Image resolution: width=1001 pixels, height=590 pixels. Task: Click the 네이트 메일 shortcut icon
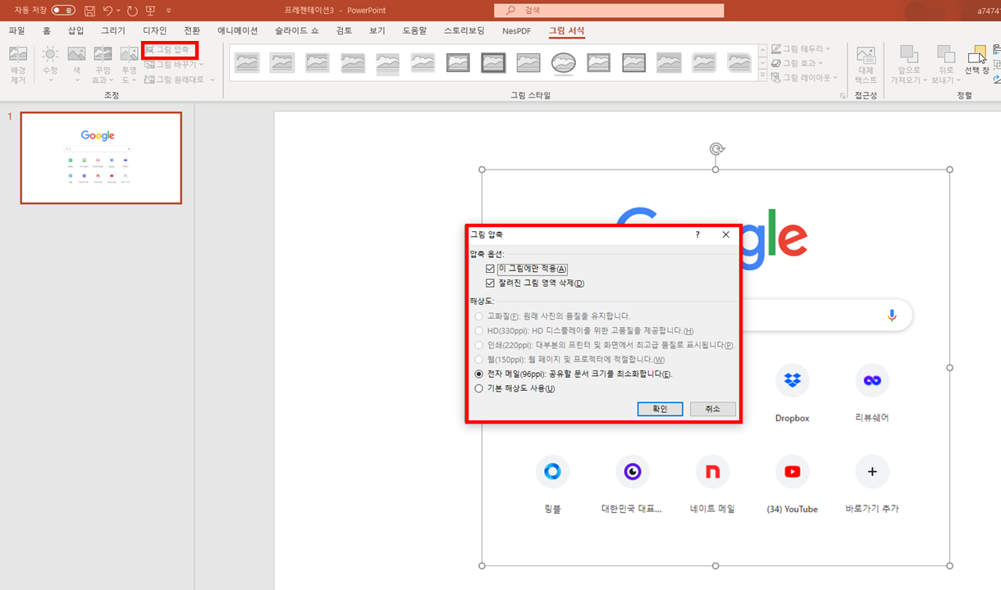[x=712, y=471]
